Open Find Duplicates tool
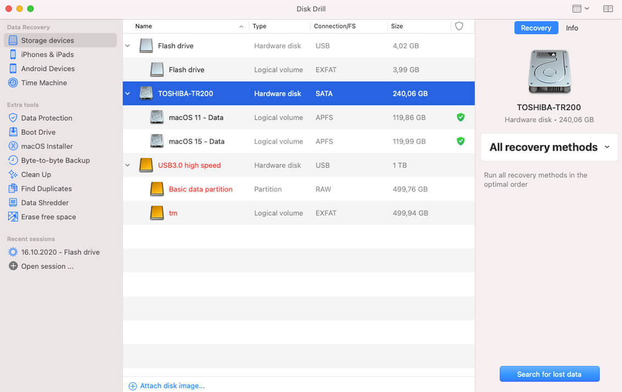Viewport: 622px width, 392px height. tap(46, 189)
